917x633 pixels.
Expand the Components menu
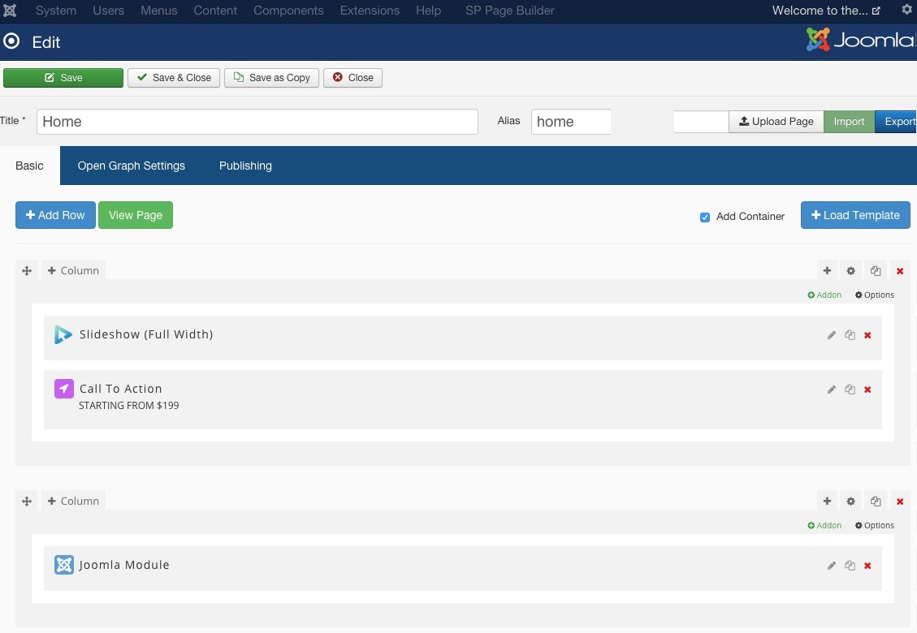tap(288, 11)
